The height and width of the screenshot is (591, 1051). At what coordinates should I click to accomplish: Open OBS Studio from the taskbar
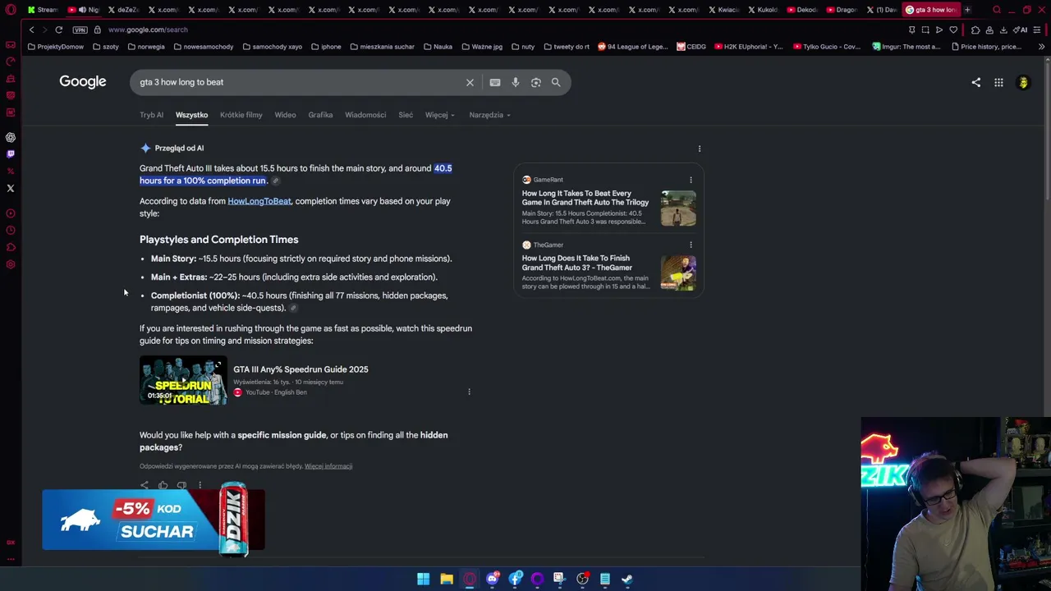582,579
